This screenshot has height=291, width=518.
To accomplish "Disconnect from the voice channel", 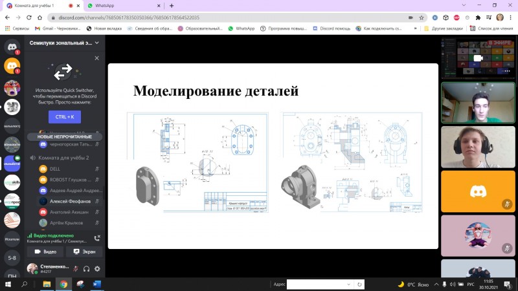I will (97, 238).
